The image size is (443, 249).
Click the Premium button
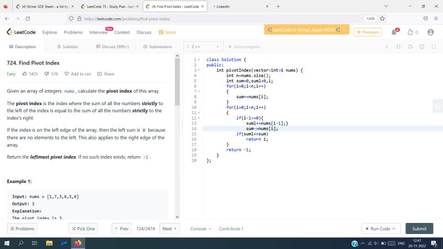coord(368,32)
